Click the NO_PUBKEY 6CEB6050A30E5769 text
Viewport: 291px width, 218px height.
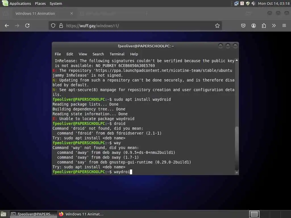pos(125,66)
